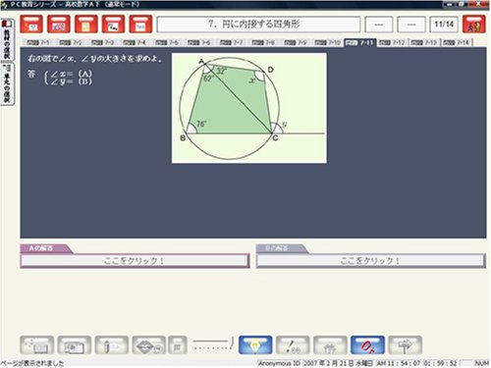Open page tab 7-14
Viewport: 491px width, 368px height.
point(457,42)
